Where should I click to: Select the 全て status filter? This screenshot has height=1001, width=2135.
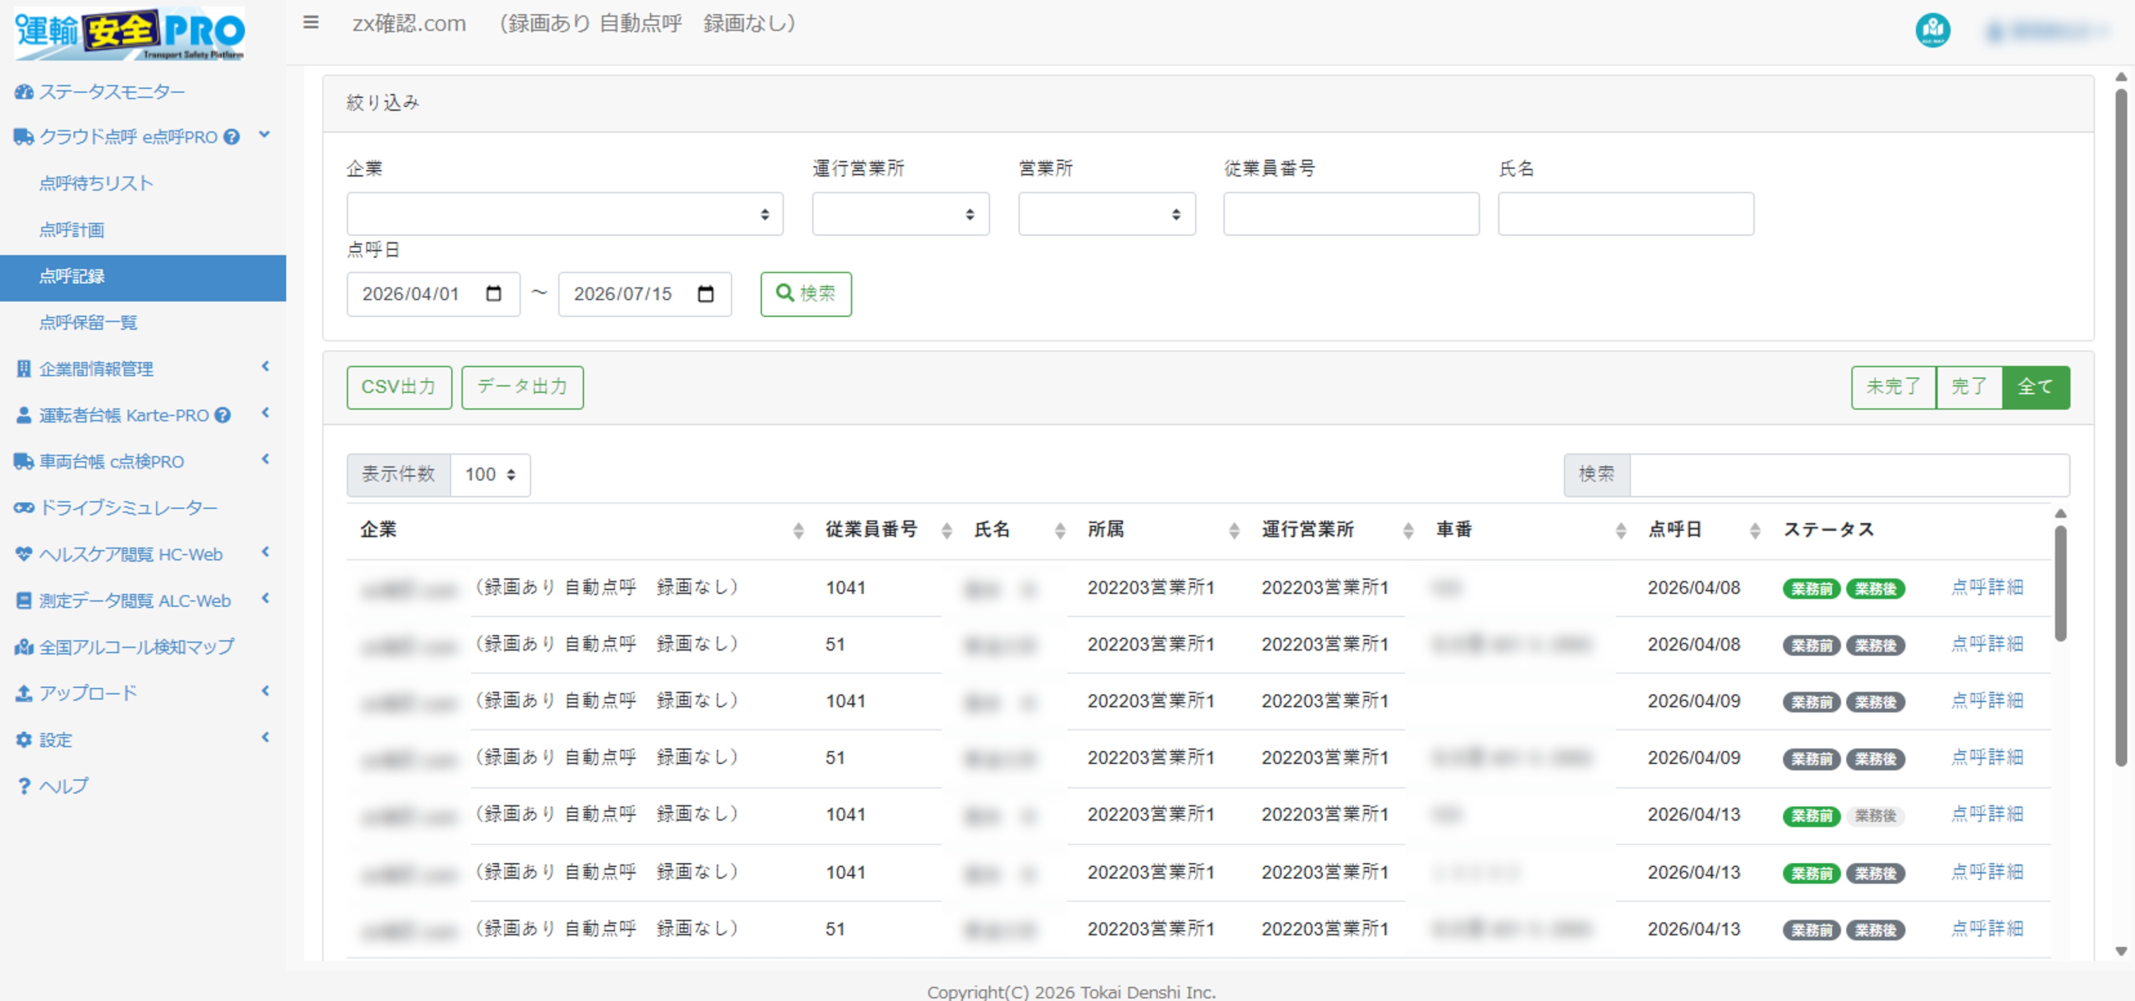[2036, 387]
